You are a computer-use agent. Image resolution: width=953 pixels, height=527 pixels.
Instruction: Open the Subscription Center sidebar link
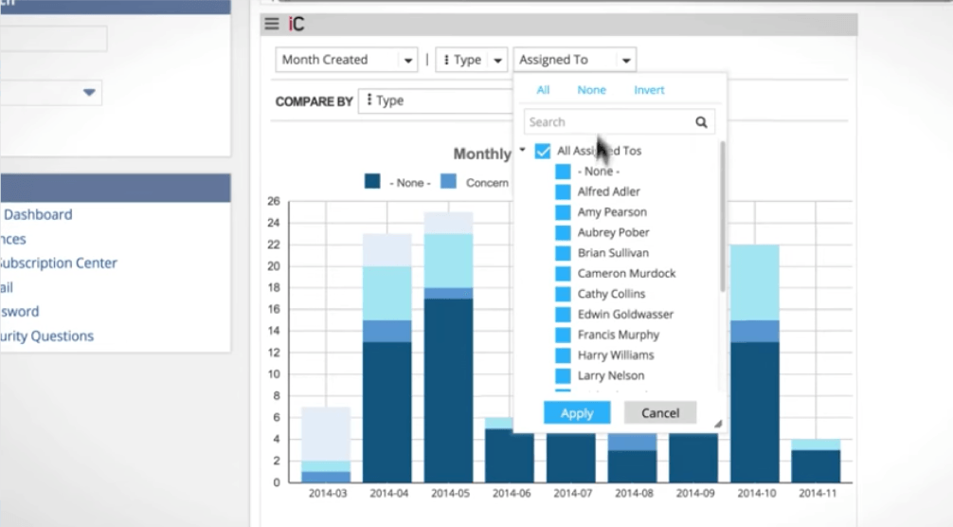tap(58, 263)
